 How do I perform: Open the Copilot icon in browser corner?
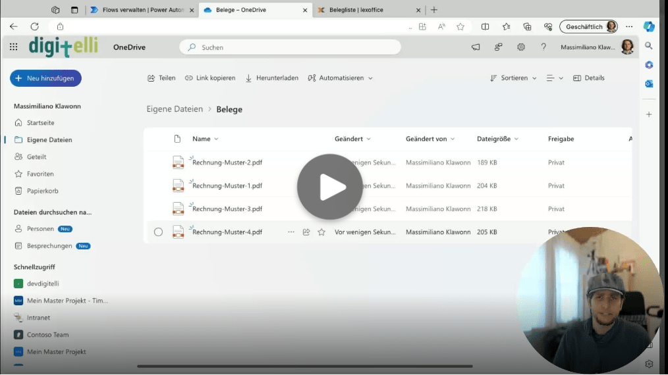[649, 26]
